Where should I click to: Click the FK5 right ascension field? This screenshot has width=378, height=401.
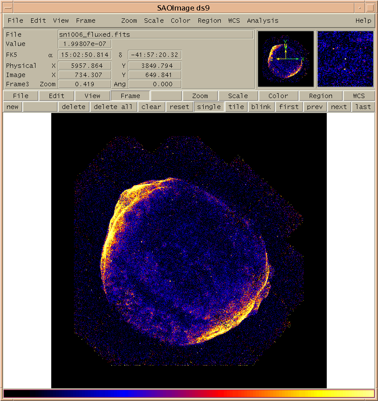[x=85, y=55]
